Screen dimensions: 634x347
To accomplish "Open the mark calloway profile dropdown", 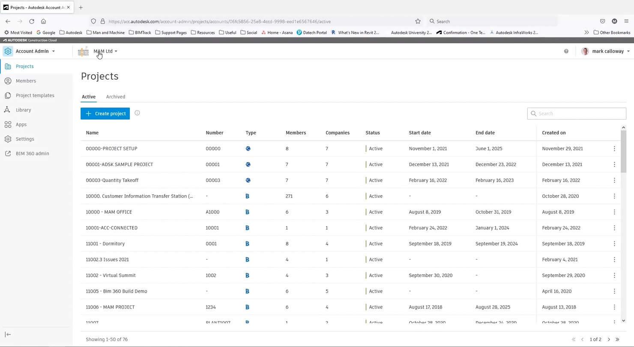I will click(605, 51).
